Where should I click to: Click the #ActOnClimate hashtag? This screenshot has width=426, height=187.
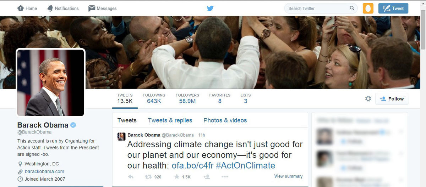point(245,165)
